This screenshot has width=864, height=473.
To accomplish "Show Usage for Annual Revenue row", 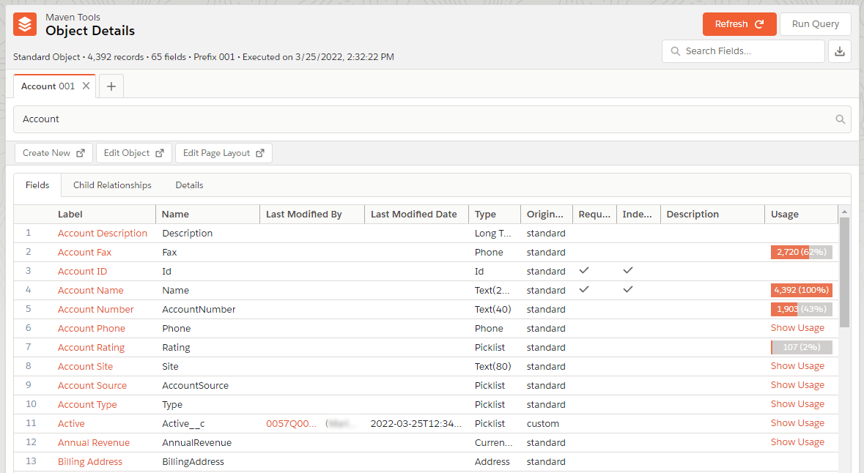I will [x=797, y=442].
